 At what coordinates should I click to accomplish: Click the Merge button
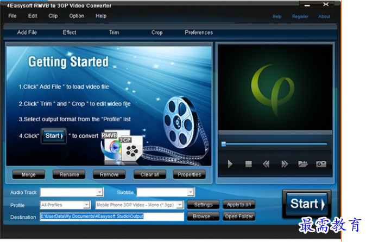(28, 174)
